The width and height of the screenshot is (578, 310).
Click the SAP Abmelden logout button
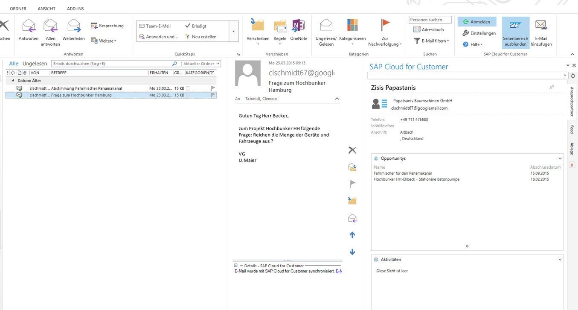pyautogui.click(x=477, y=22)
